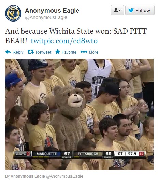Viewport: 159px width, 180px height.
Task: Open the twitpic.com/cd8wto link
Action: tap(64, 41)
